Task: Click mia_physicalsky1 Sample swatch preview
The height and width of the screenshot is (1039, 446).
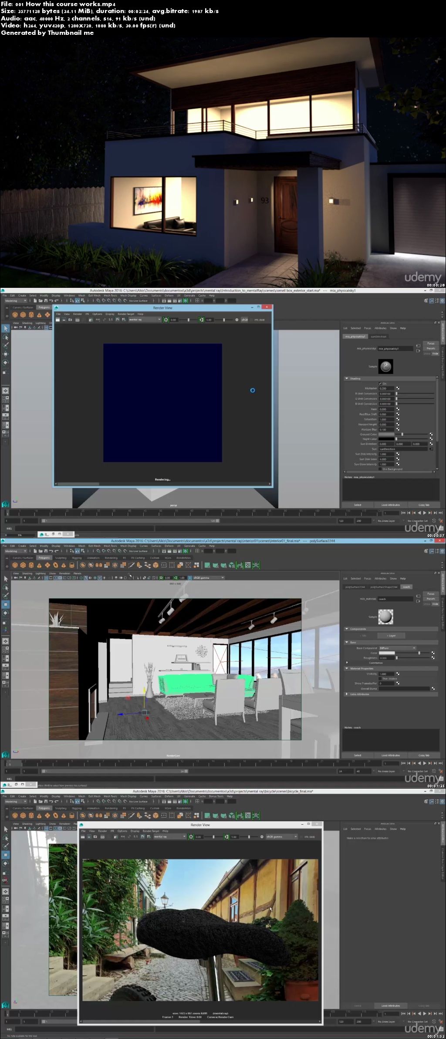Action: coord(385,366)
